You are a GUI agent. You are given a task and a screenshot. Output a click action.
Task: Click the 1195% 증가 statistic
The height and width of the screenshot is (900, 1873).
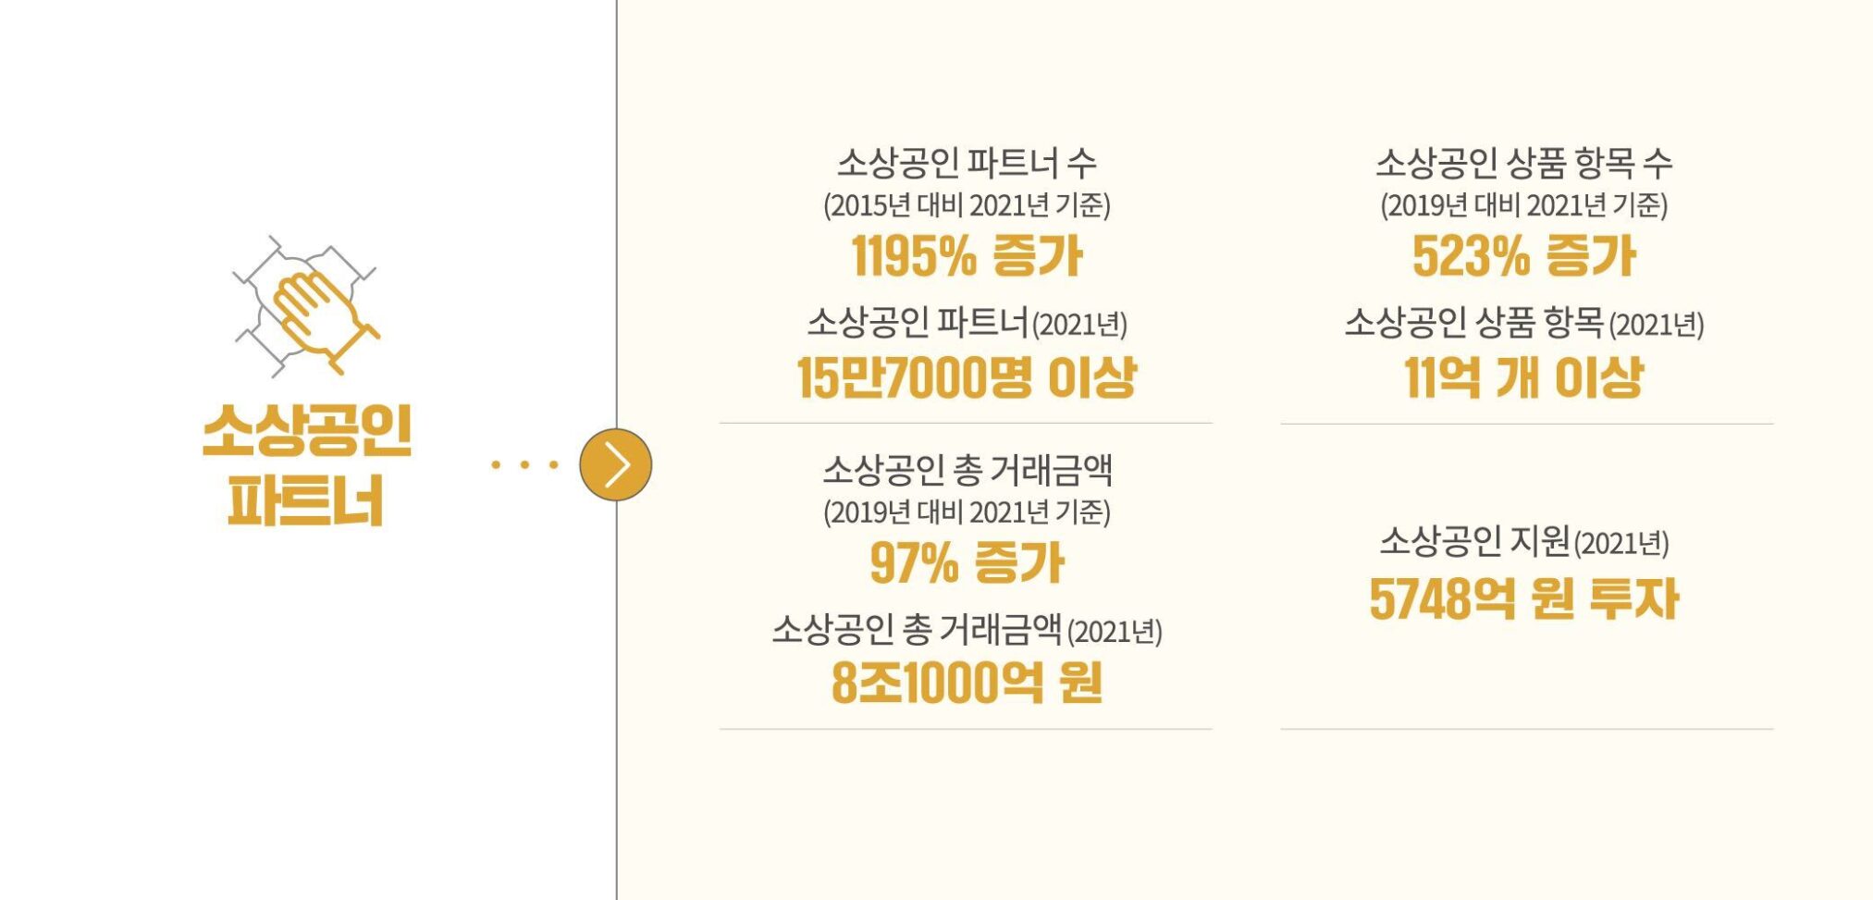967,256
